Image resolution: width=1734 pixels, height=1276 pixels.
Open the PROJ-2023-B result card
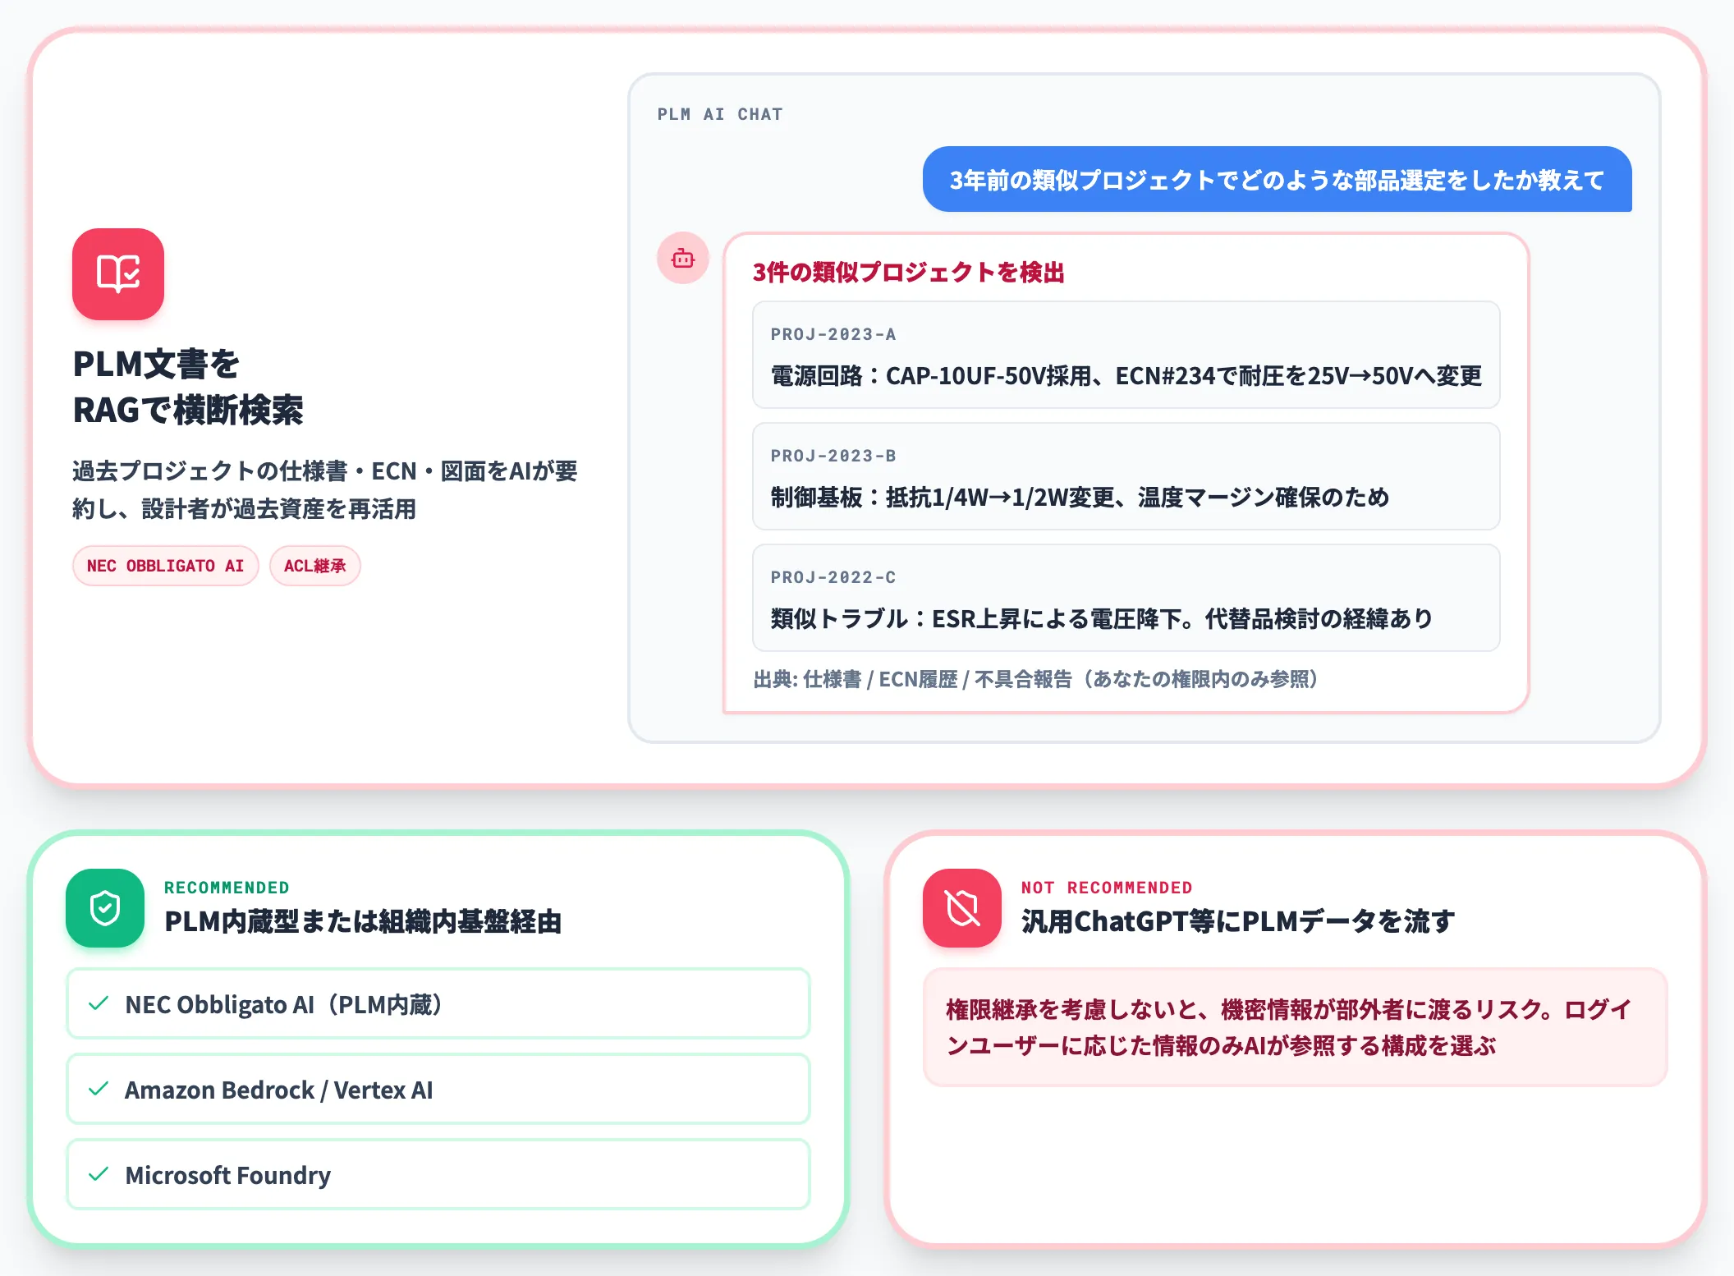click(x=1126, y=476)
